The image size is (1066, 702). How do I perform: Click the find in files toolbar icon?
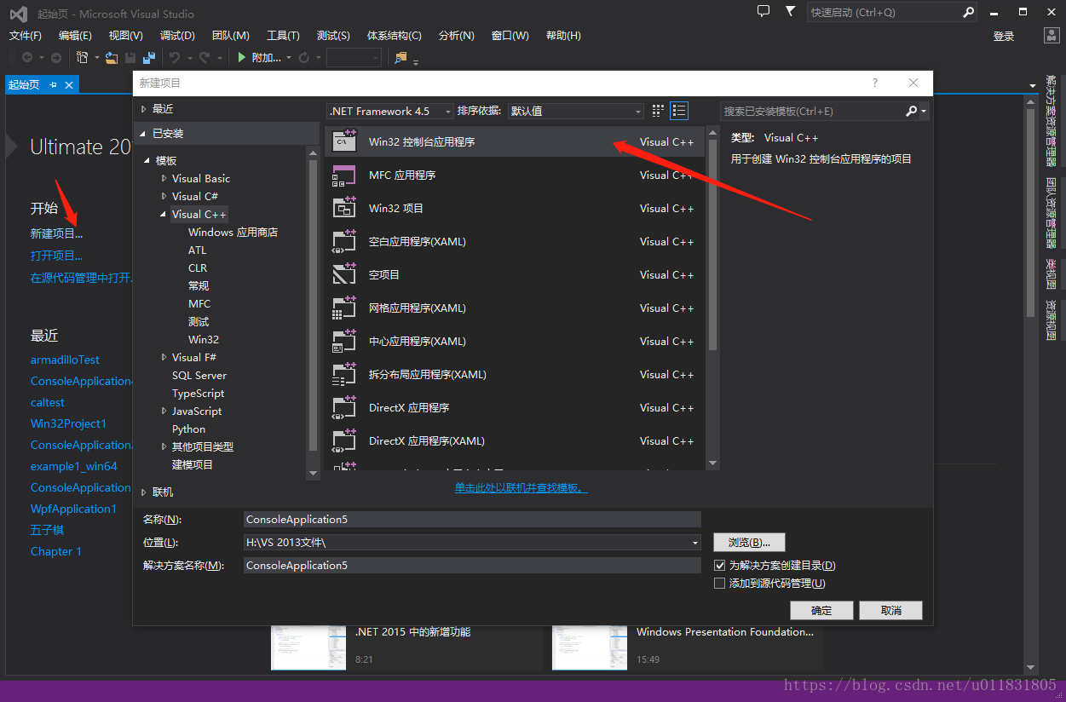coord(401,57)
